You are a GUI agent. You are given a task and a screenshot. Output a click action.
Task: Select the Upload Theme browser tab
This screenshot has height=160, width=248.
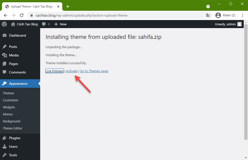pyautogui.click(x=32, y=7)
